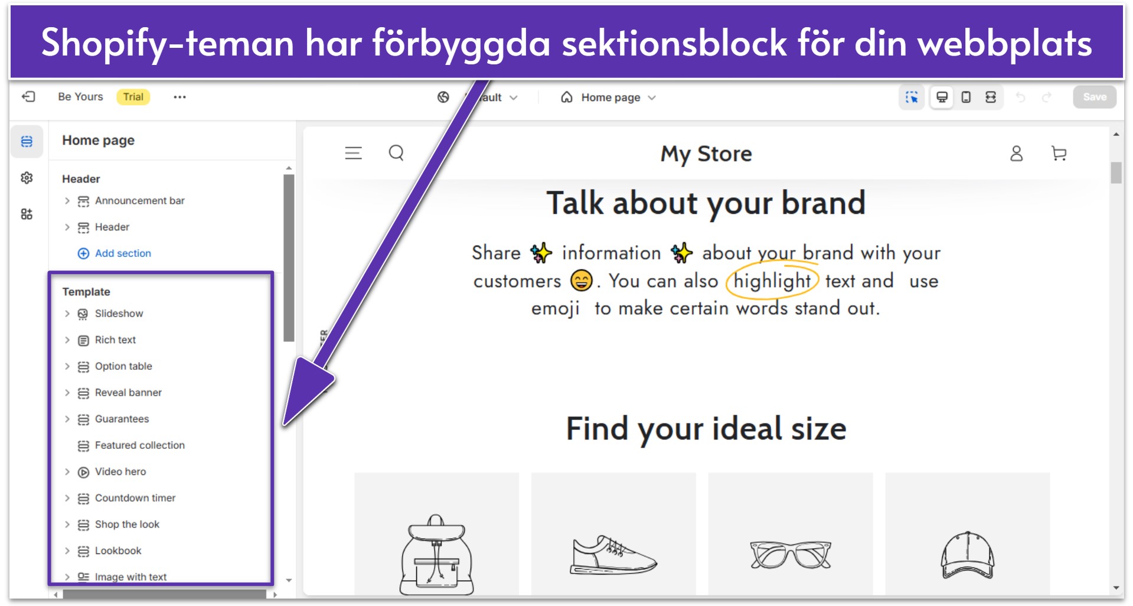Expand the Guarantees section
This screenshot has width=1133, height=606.
(67, 419)
